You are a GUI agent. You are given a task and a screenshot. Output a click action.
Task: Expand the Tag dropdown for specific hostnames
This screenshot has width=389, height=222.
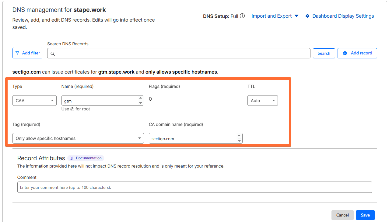click(78, 138)
